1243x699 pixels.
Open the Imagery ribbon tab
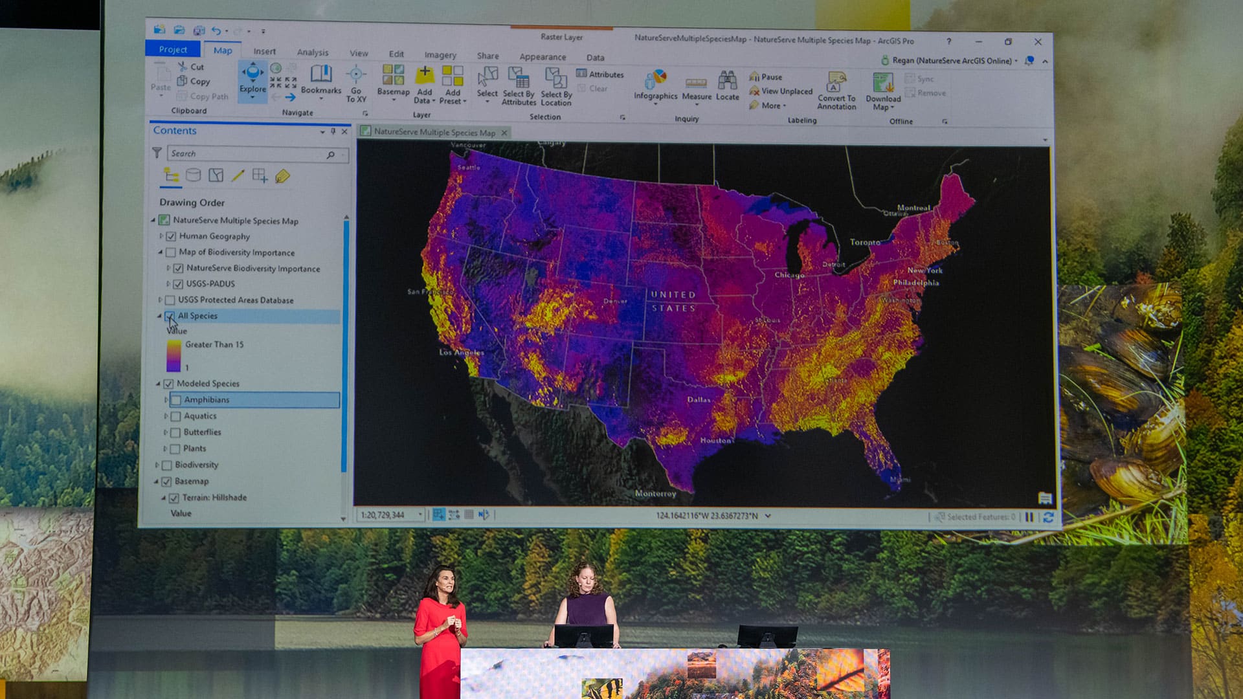pos(440,55)
